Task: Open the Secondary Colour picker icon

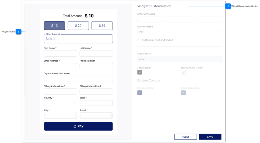Action: (x=183, y=93)
